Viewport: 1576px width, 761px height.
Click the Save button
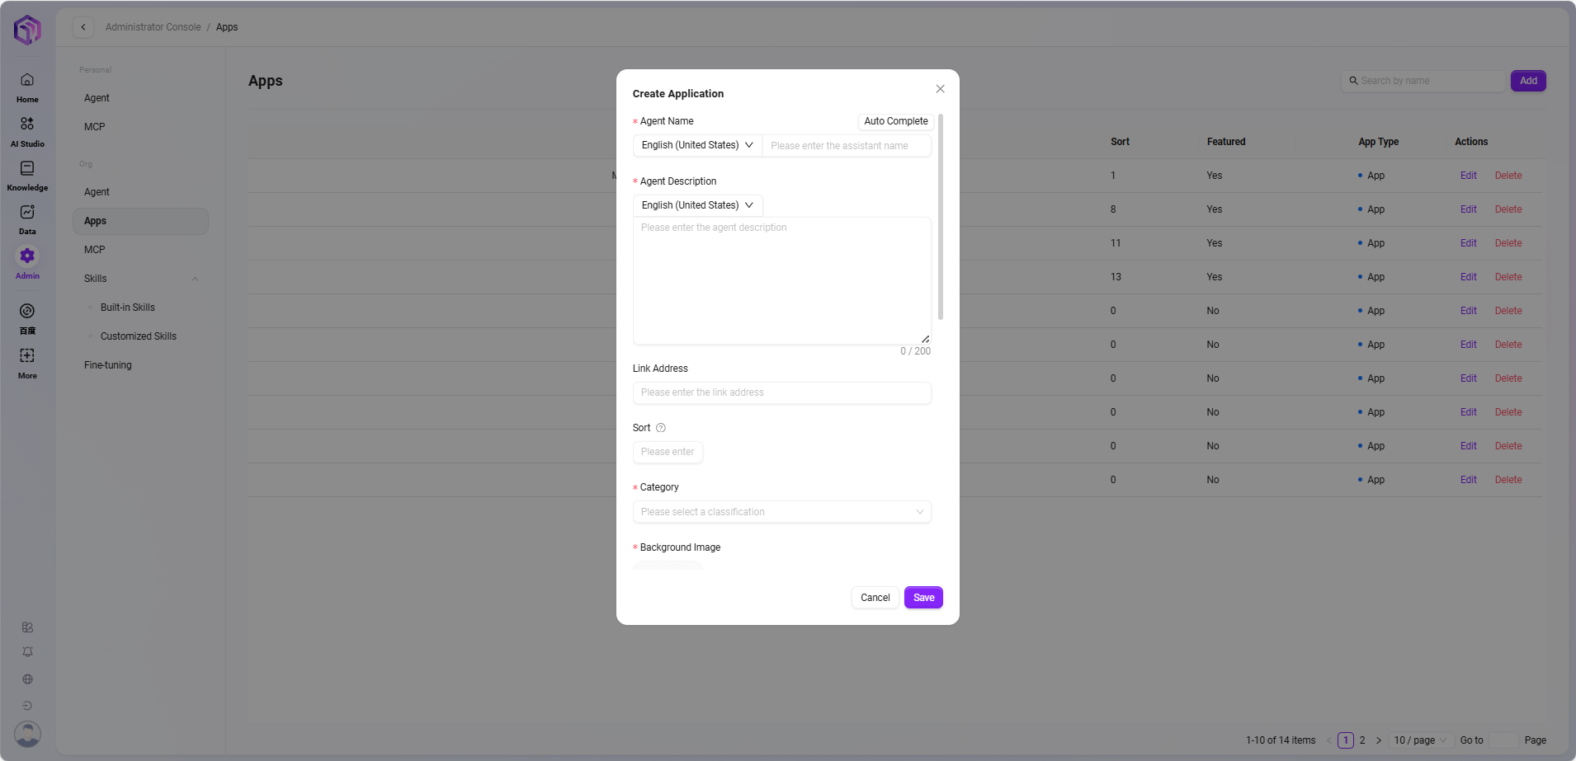(923, 598)
